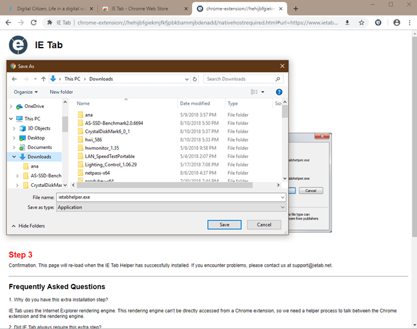Close the Digital Citizen tab
This screenshot has width=417, height=329.
(91, 9)
